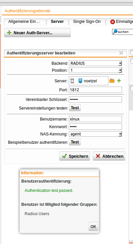Click Neuer Auth-Server... button

[37, 33]
